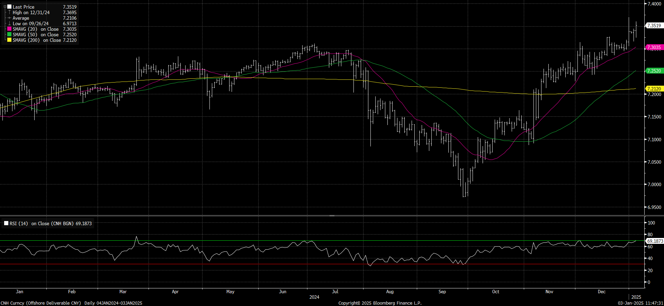This screenshot has width=664, height=306.
Task: Click the RSI axis label 20
Action: coord(650,270)
